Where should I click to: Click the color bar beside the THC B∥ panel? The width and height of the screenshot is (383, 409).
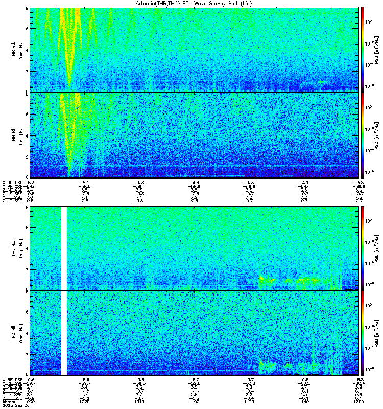(x=363, y=333)
